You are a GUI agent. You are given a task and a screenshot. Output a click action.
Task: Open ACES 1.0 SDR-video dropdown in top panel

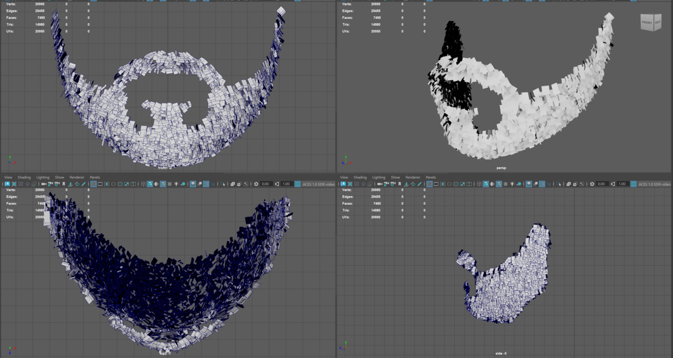point(318,184)
